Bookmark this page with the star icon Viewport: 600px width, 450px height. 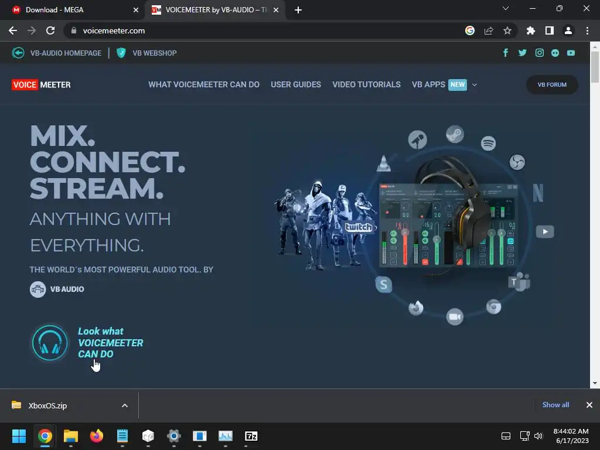point(507,30)
